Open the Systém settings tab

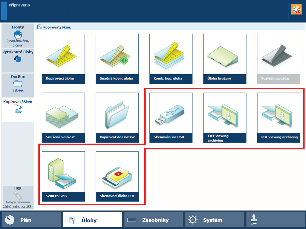pyautogui.click(x=215, y=220)
